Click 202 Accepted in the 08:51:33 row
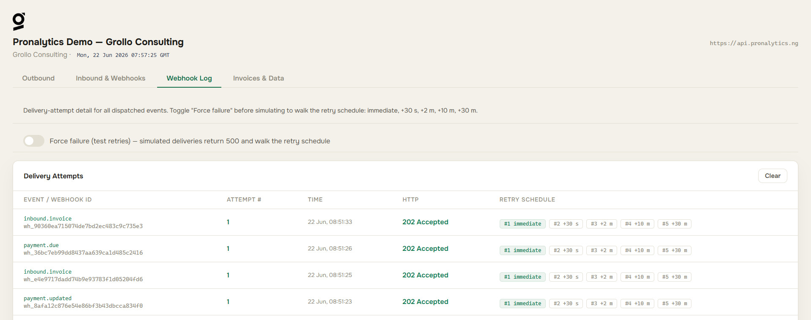The height and width of the screenshot is (320, 811). coord(425,222)
